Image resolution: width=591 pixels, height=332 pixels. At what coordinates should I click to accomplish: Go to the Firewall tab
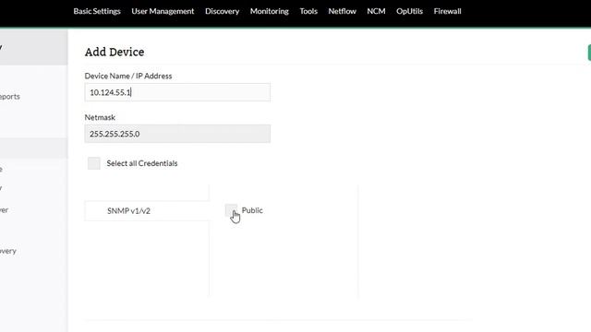coord(447,11)
